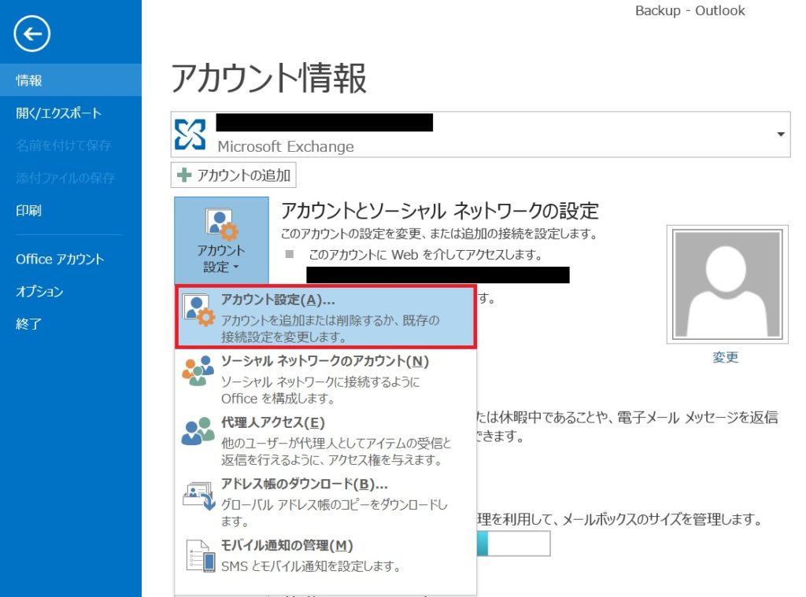Click the このアカウントに Web を介してアクセスします text
Screen dimensions: 806x597
click(x=424, y=254)
